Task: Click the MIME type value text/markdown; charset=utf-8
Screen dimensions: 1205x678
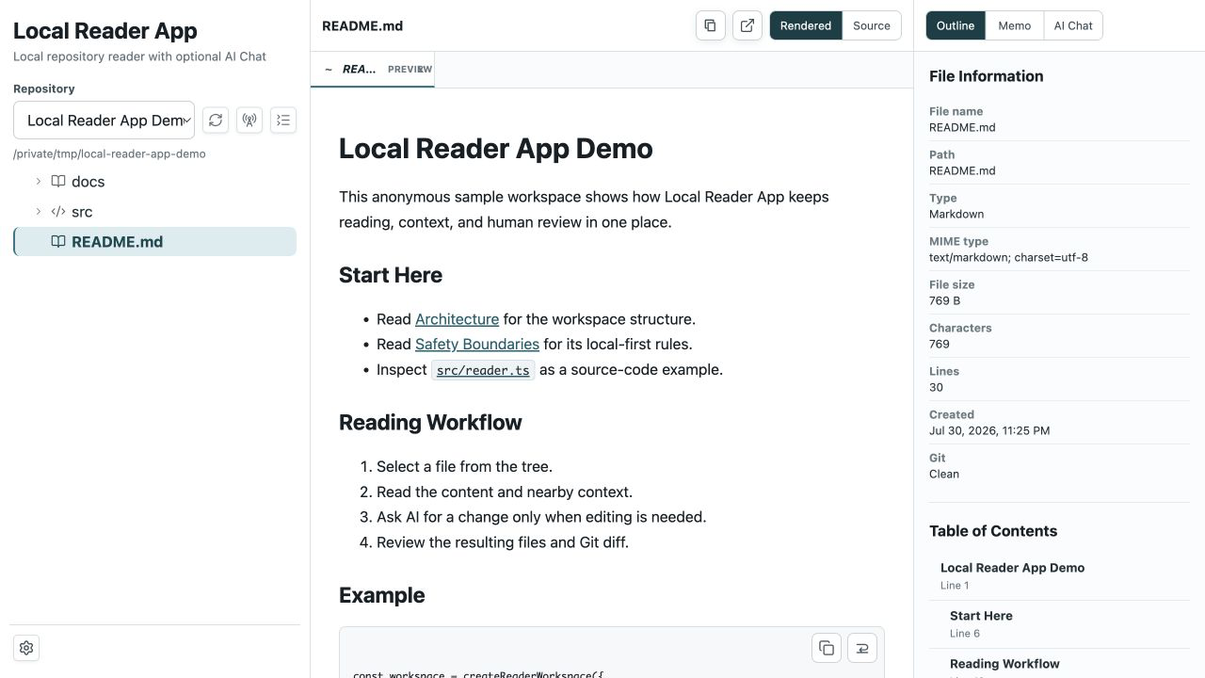Action: 1008,257
